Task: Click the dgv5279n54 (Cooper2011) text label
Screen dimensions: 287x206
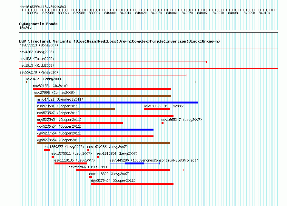Action: coord(113,181)
